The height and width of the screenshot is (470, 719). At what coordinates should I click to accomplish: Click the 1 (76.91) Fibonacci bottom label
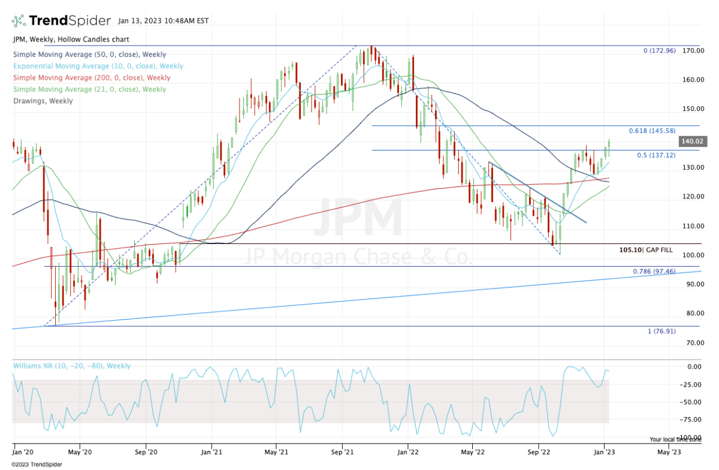coord(661,331)
